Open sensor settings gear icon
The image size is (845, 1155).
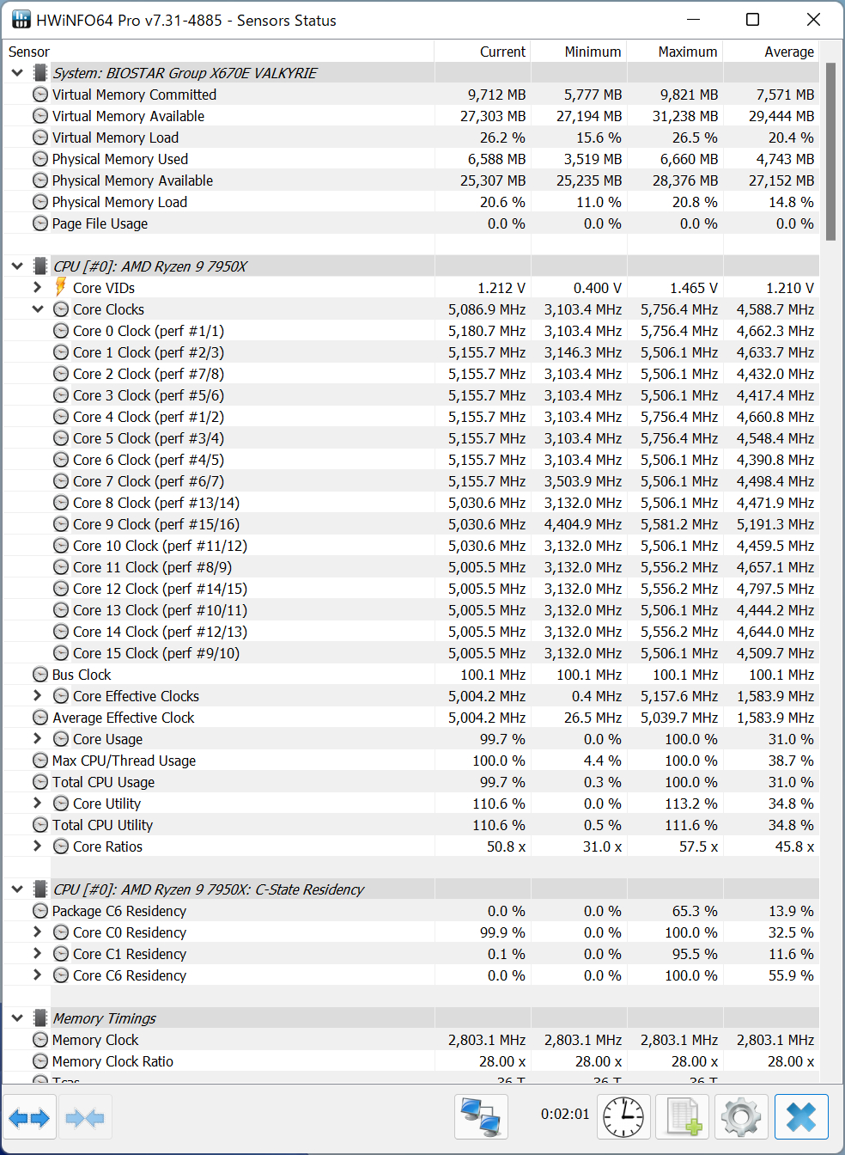[x=741, y=1117]
